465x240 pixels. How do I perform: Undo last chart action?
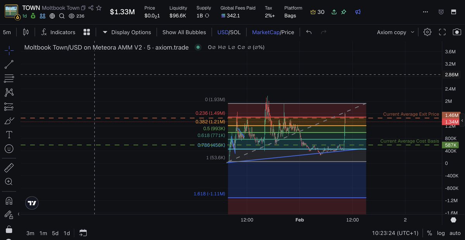(309, 32)
